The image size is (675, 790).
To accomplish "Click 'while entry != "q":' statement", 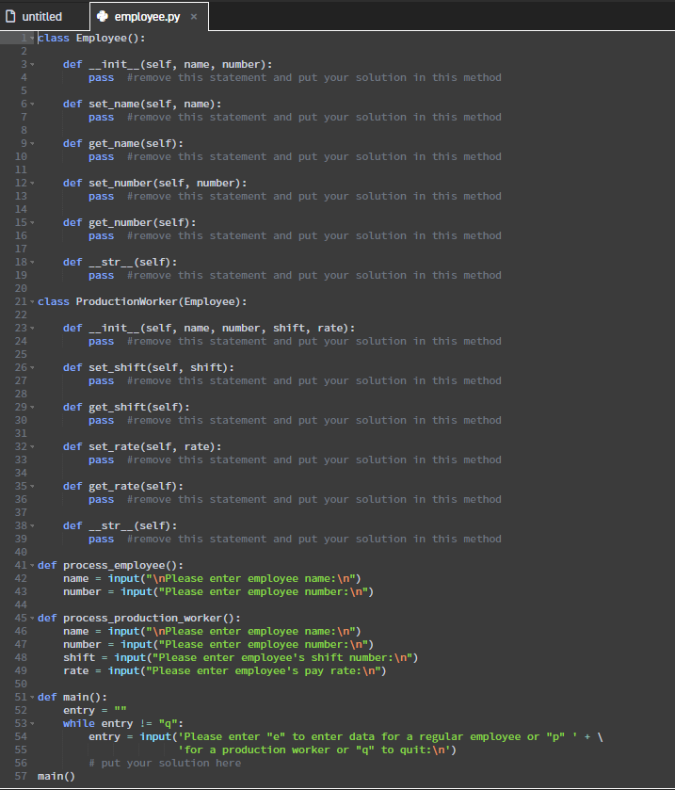I will pyautogui.click(x=123, y=723).
